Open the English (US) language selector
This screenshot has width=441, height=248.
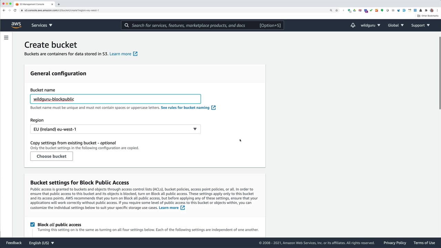tap(41, 243)
